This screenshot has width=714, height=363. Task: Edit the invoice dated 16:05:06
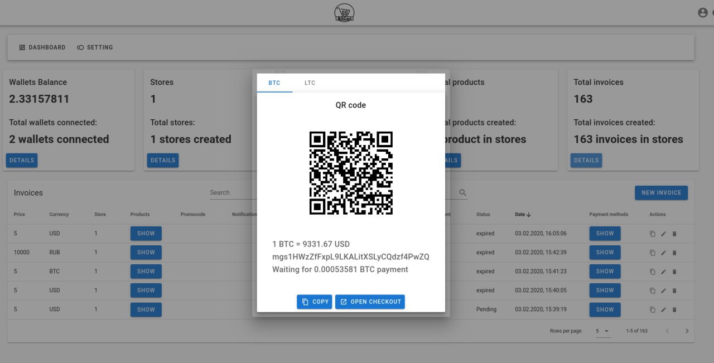(x=663, y=234)
